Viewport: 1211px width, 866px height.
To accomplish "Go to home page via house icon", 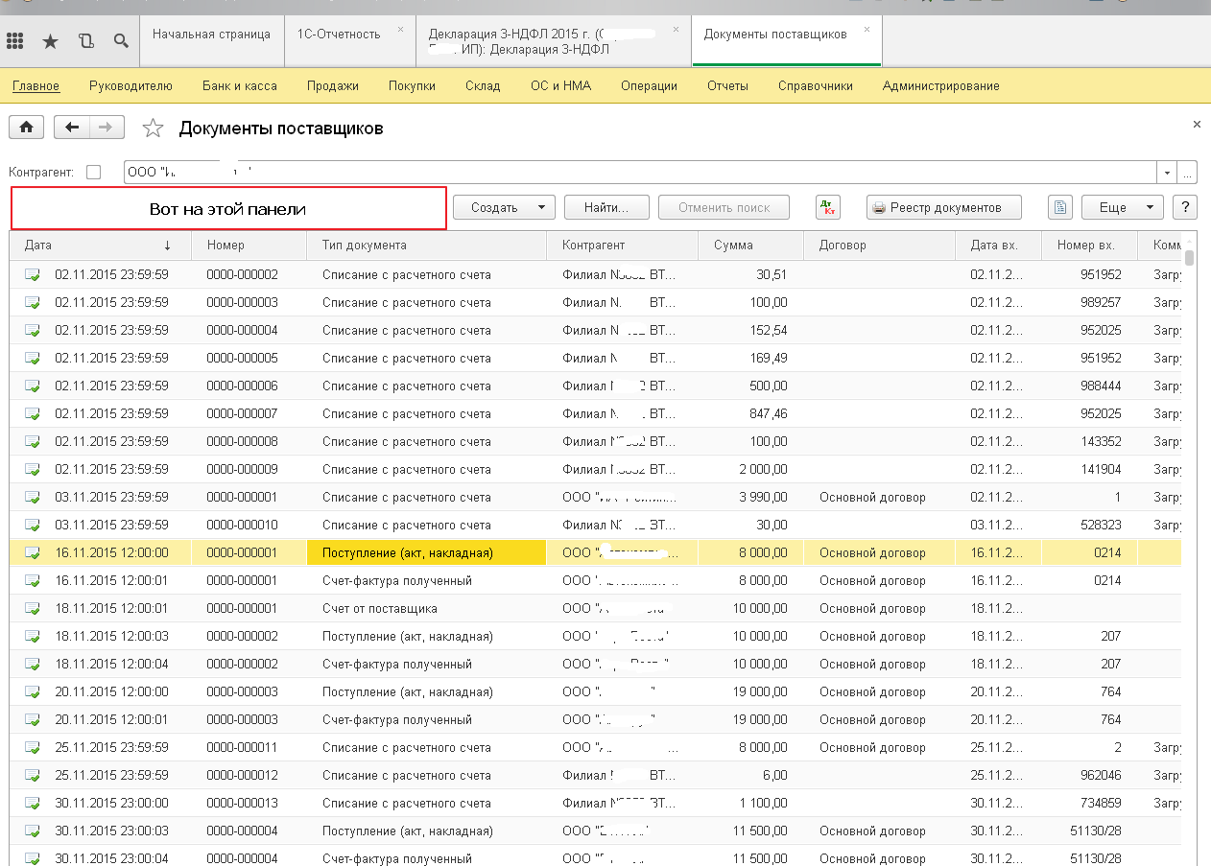I will coord(27,128).
